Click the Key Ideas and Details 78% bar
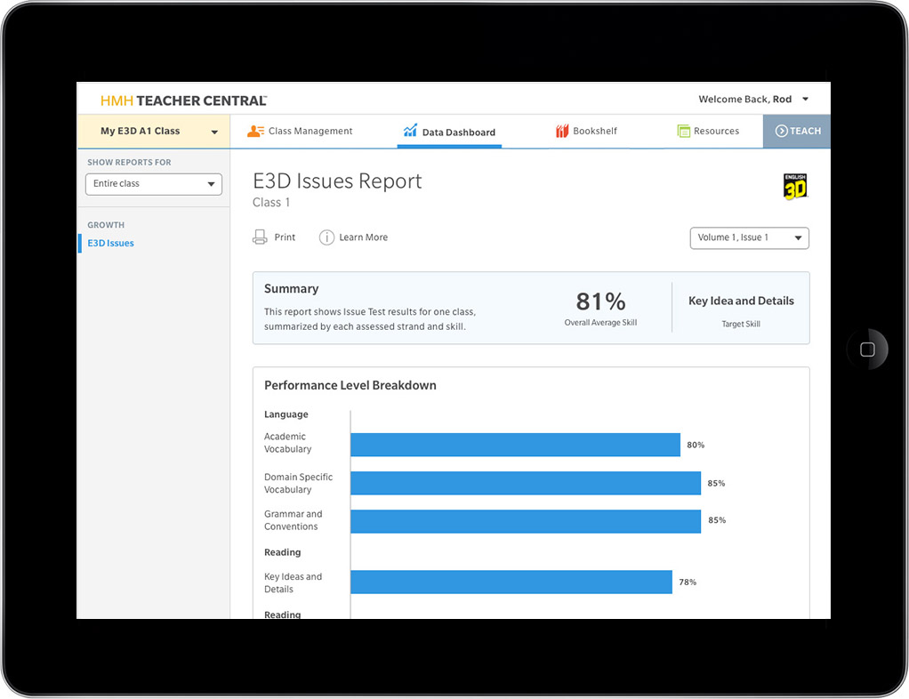This screenshot has height=699, width=909. coord(511,582)
